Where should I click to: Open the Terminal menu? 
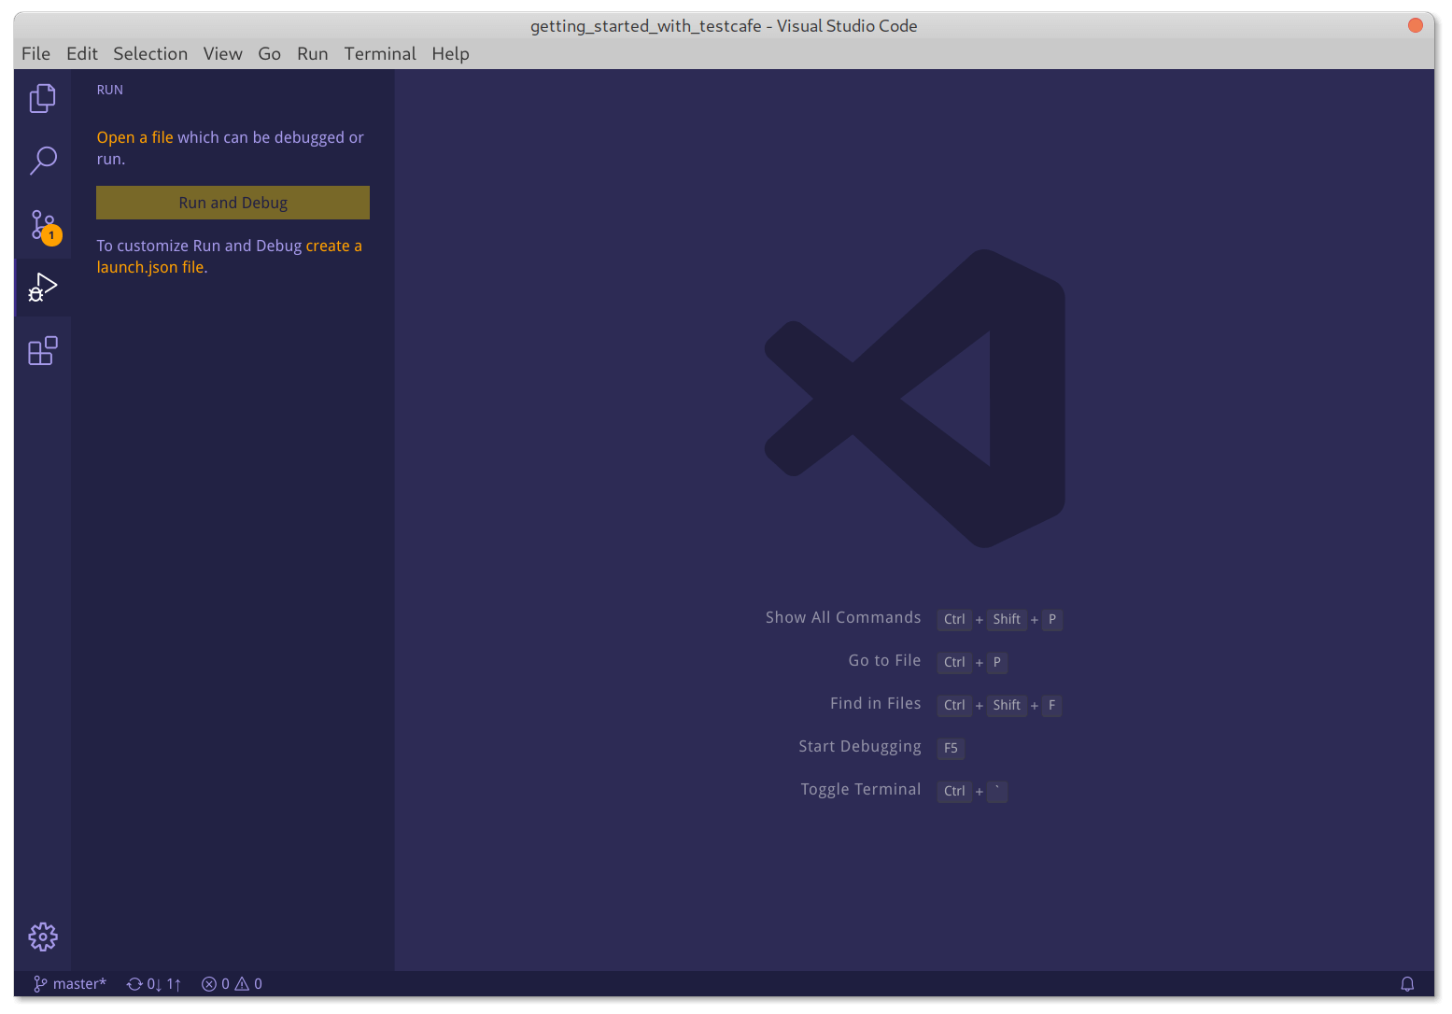pos(380,53)
